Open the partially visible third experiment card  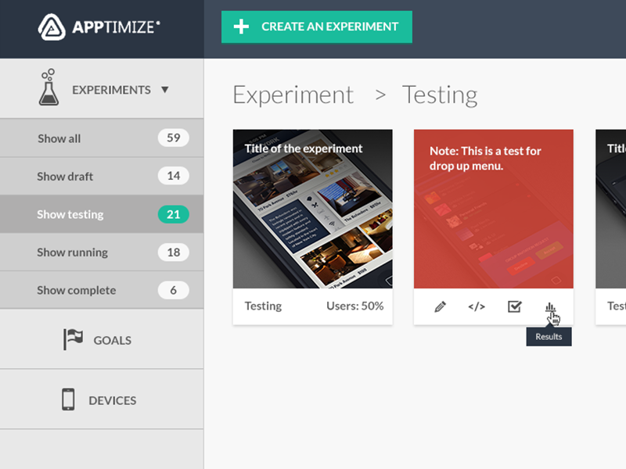[610, 227]
